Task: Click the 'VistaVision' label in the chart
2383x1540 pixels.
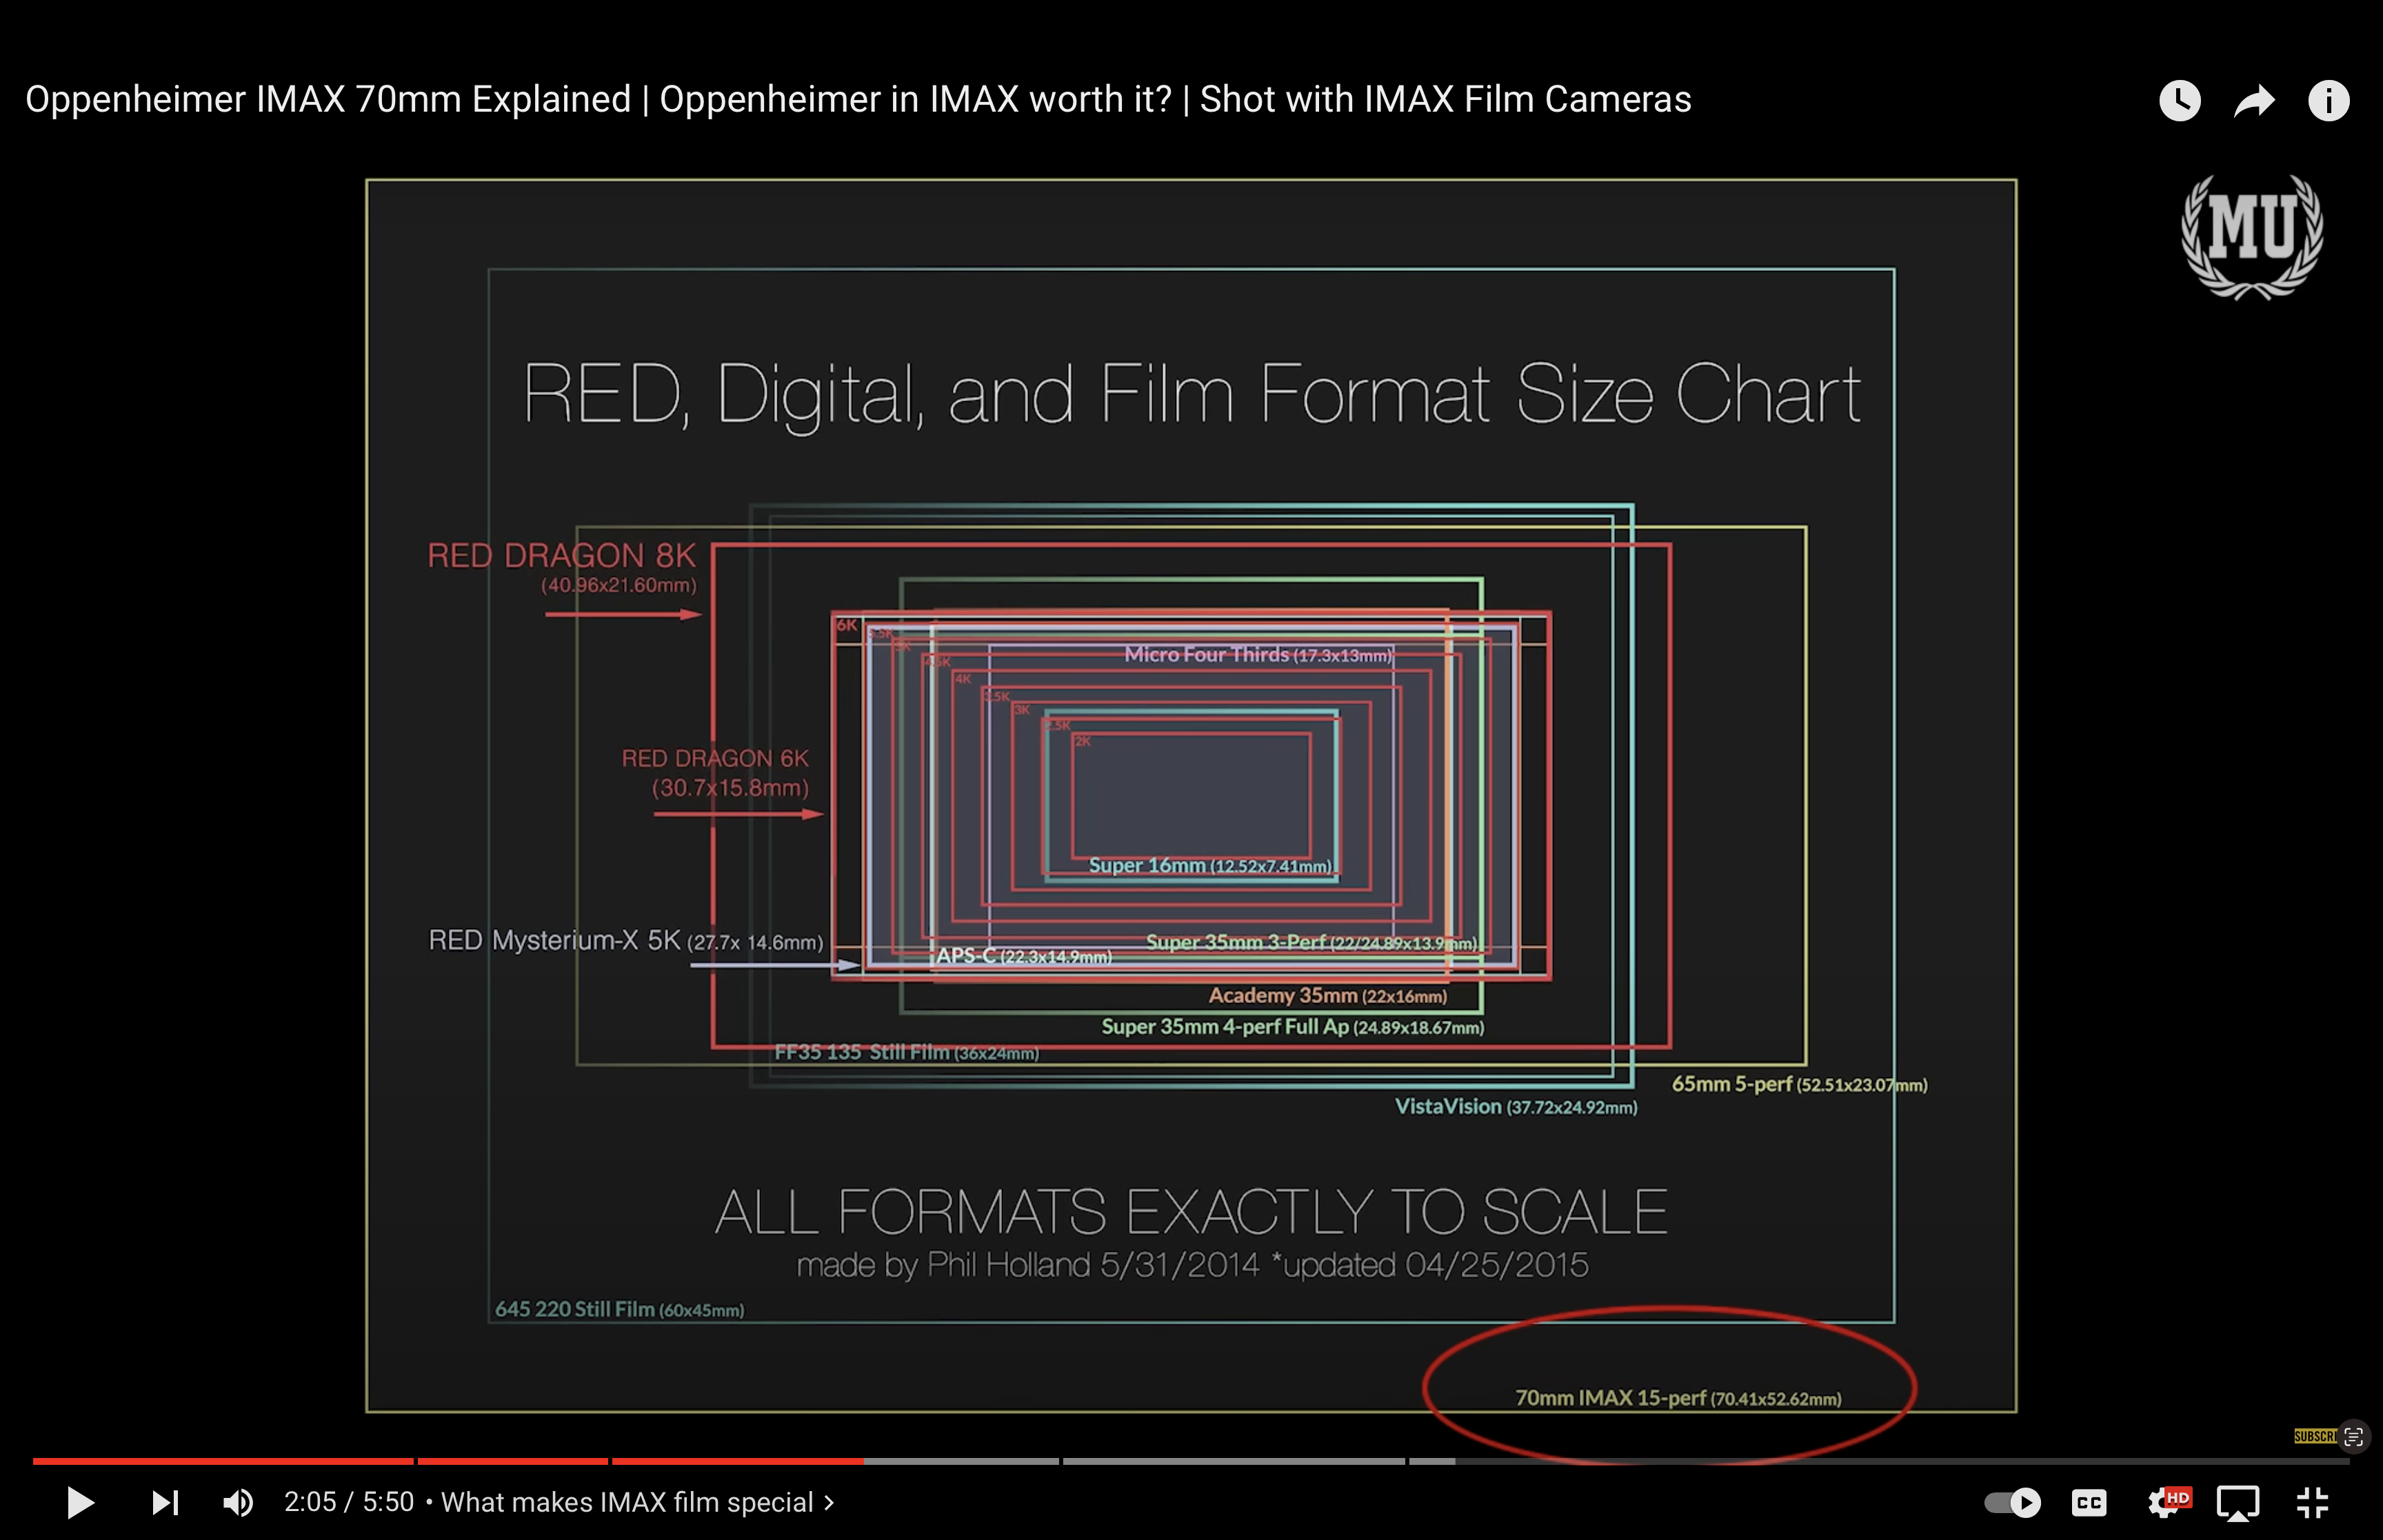Action: 1516,1107
